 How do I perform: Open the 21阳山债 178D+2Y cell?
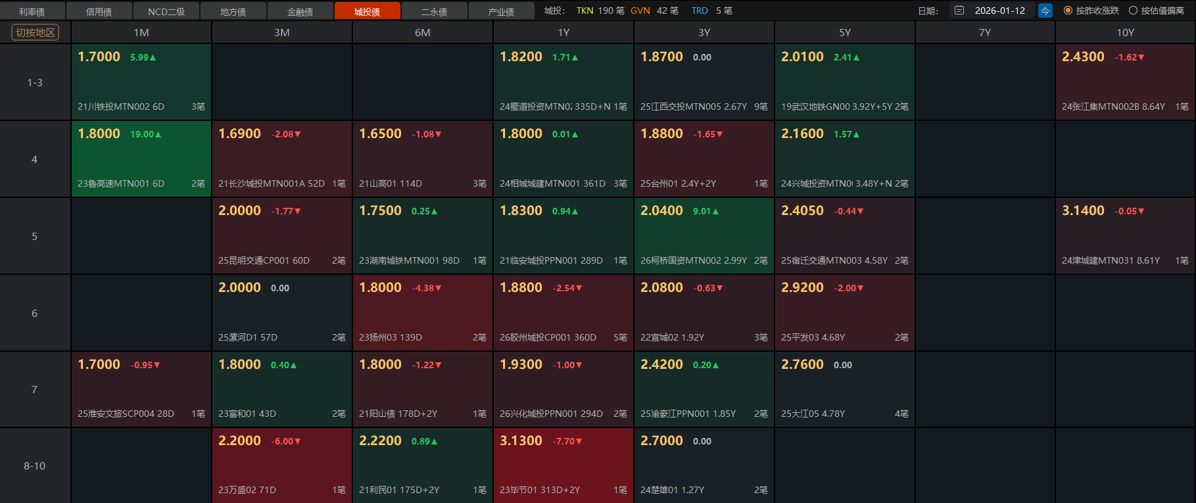pos(423,389)
